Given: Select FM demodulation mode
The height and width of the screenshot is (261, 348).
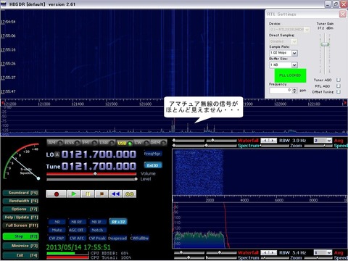Looking at the screenshot, I should pyautogui.click(x=89, y=143).
